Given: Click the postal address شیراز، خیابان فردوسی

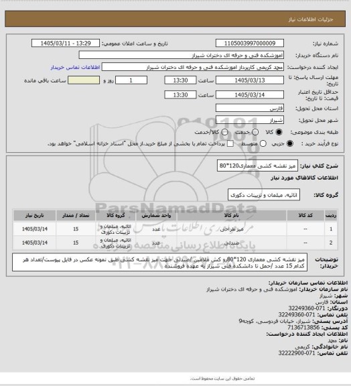Looking at the screenshot, I should (275, 321).
